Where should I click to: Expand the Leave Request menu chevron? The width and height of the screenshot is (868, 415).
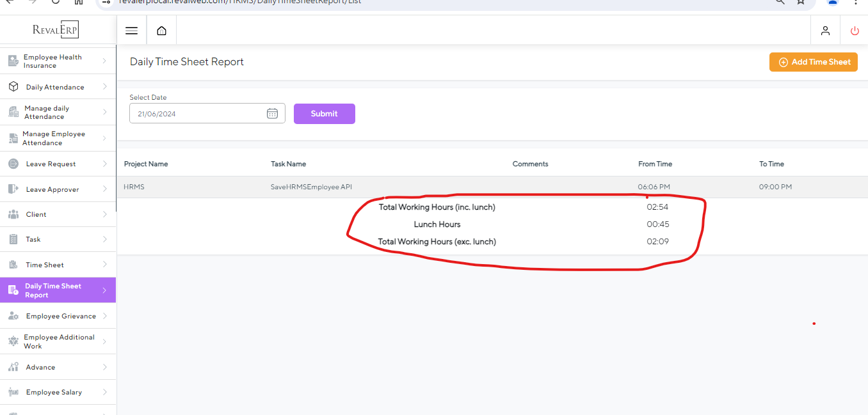104,164
